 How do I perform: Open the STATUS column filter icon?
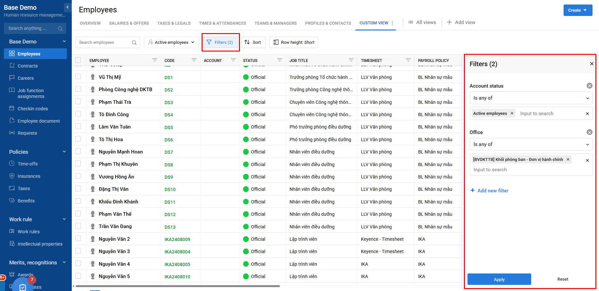(x=280, y=60)
